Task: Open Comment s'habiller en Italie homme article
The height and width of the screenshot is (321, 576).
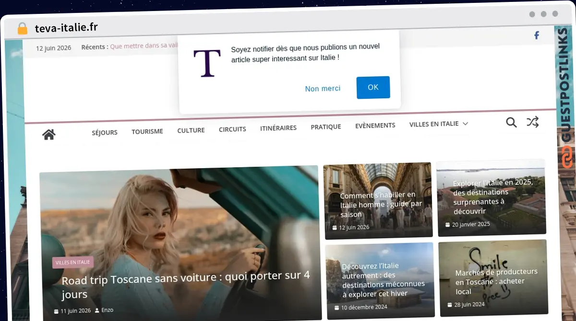Action: click(381, 205)
